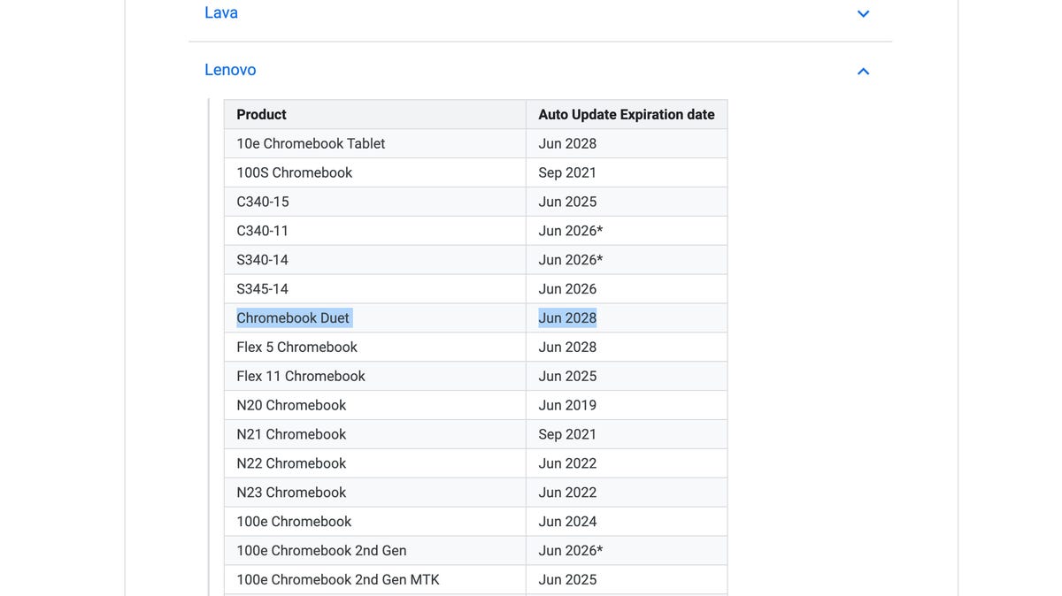Select the Flex 5 Chromebook cell
1062x596 pixels.
375,348
